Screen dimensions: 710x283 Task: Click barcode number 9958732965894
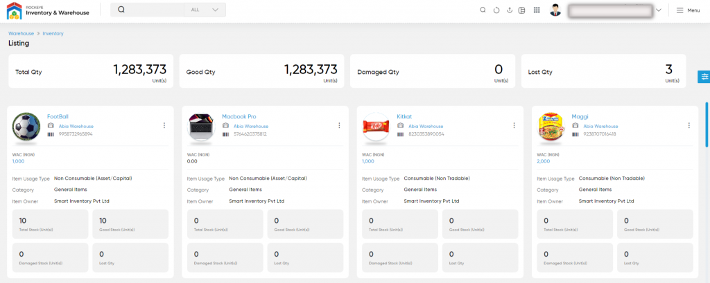point(76,134)
